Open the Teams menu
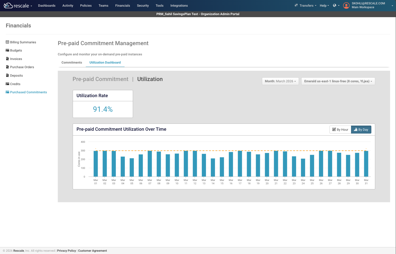This screenshot has height=254, width=396. 103,6
